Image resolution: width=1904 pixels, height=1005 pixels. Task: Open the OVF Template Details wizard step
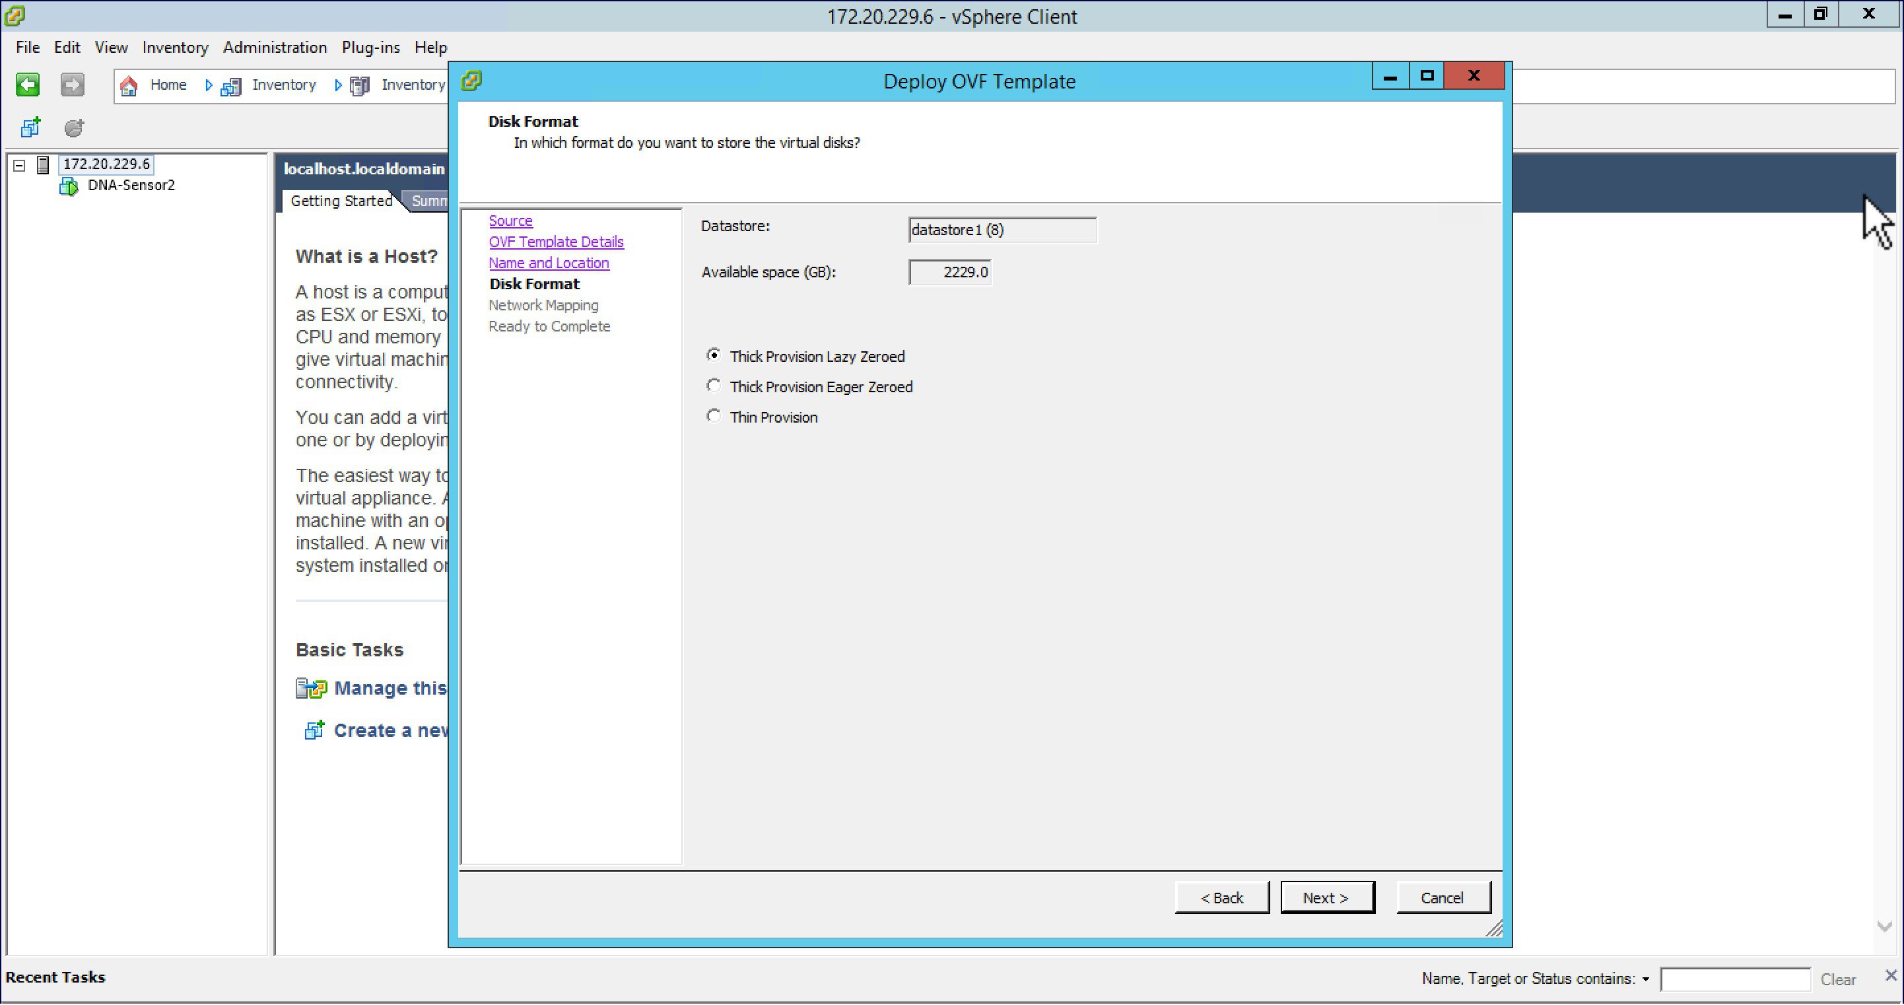coord(556,241)
